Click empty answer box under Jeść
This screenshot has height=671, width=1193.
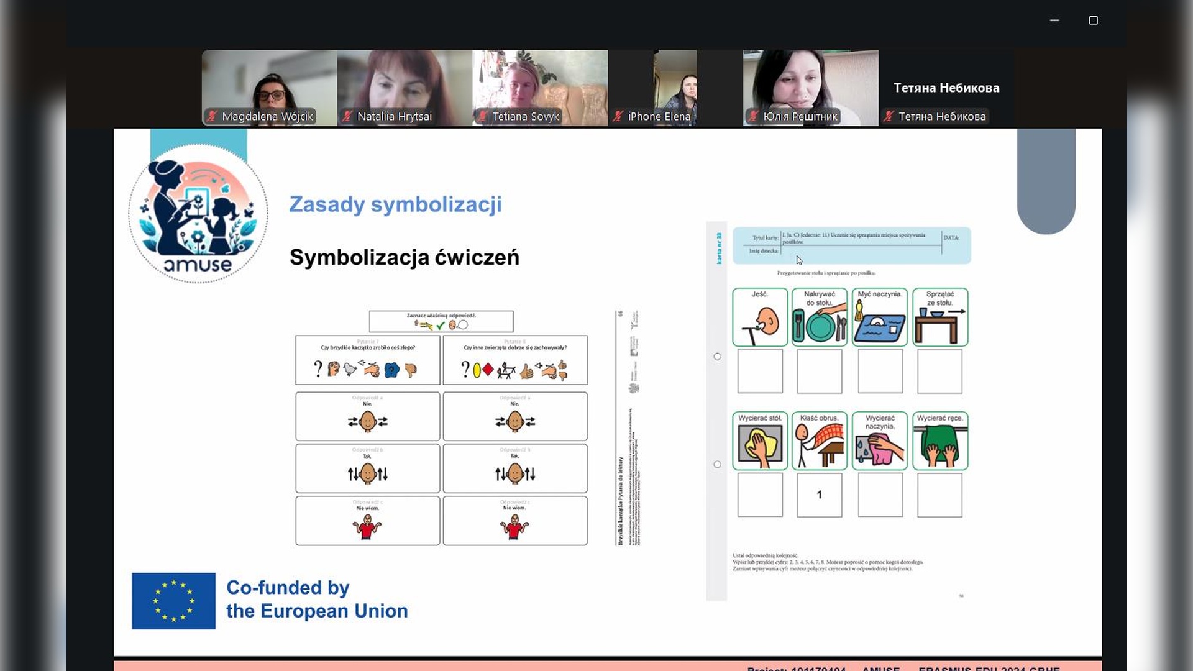760,371
